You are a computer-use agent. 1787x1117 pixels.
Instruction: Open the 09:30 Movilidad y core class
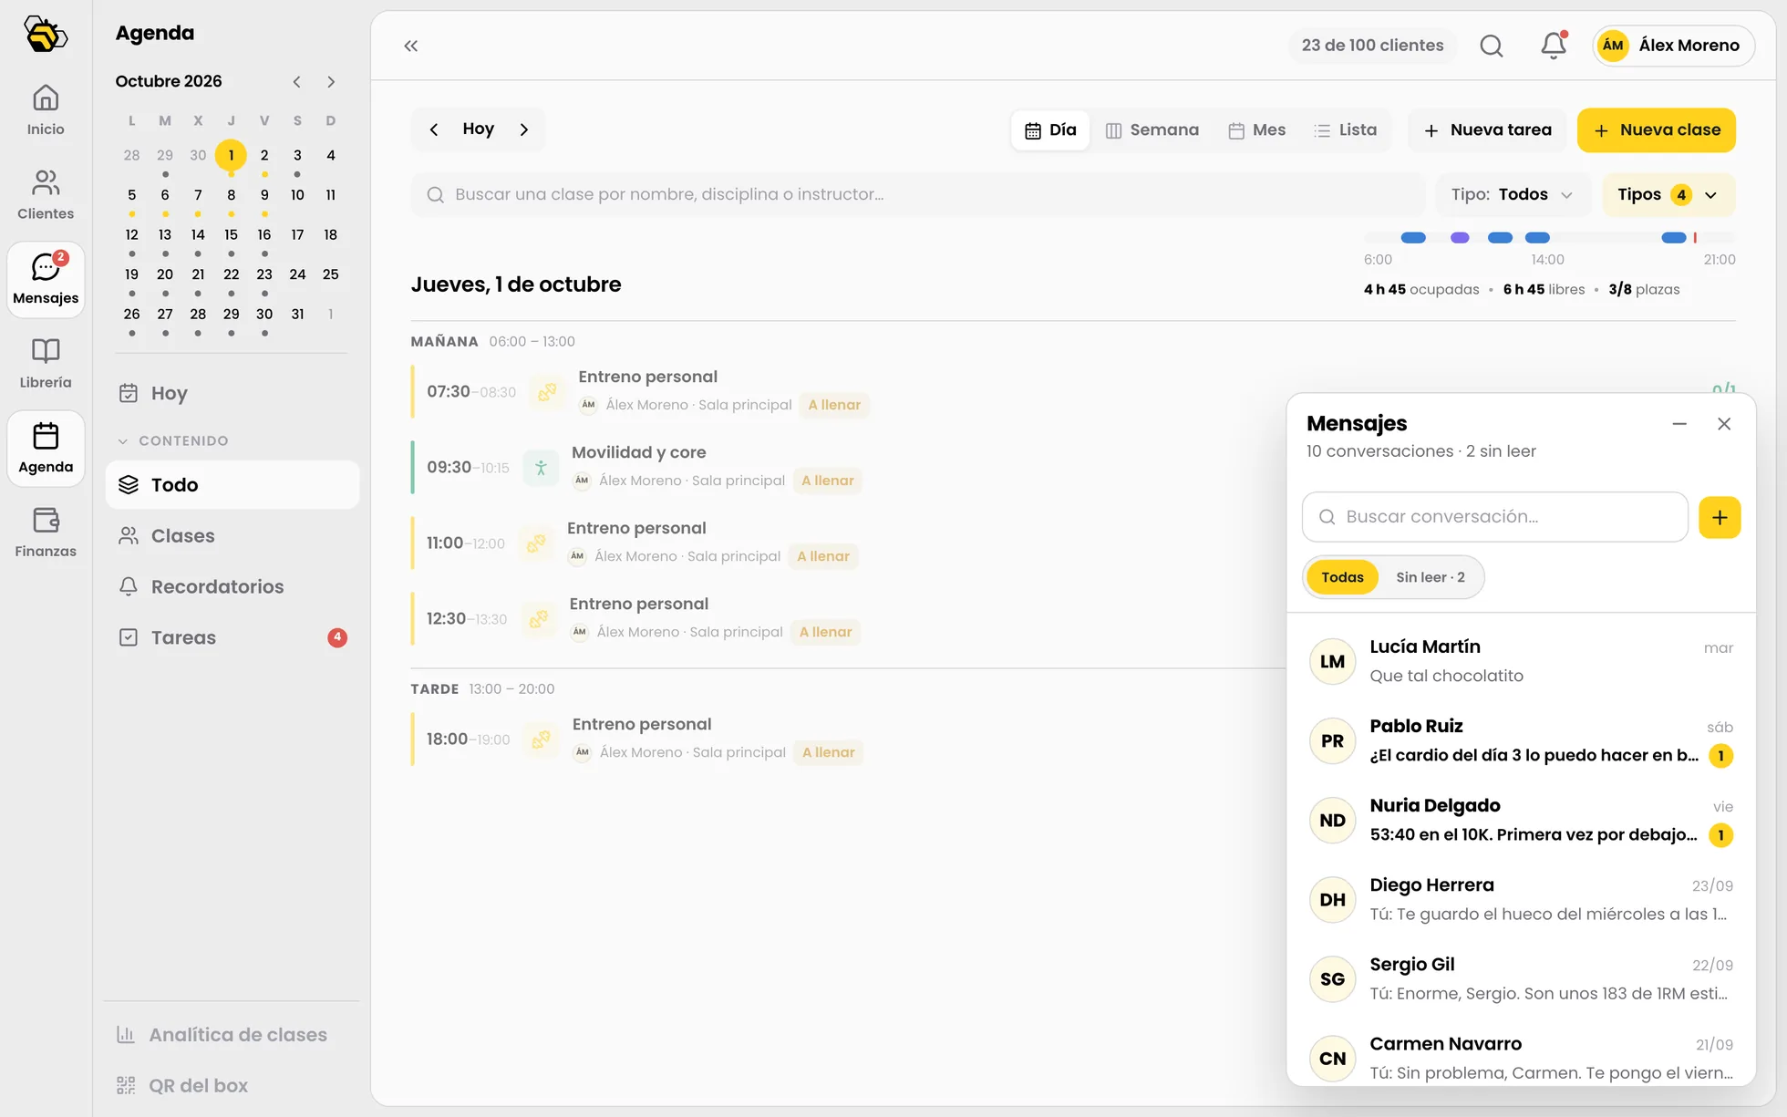coord(848,466)
